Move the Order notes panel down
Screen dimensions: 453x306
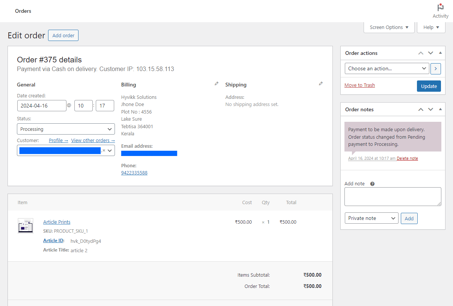[430, 109]
